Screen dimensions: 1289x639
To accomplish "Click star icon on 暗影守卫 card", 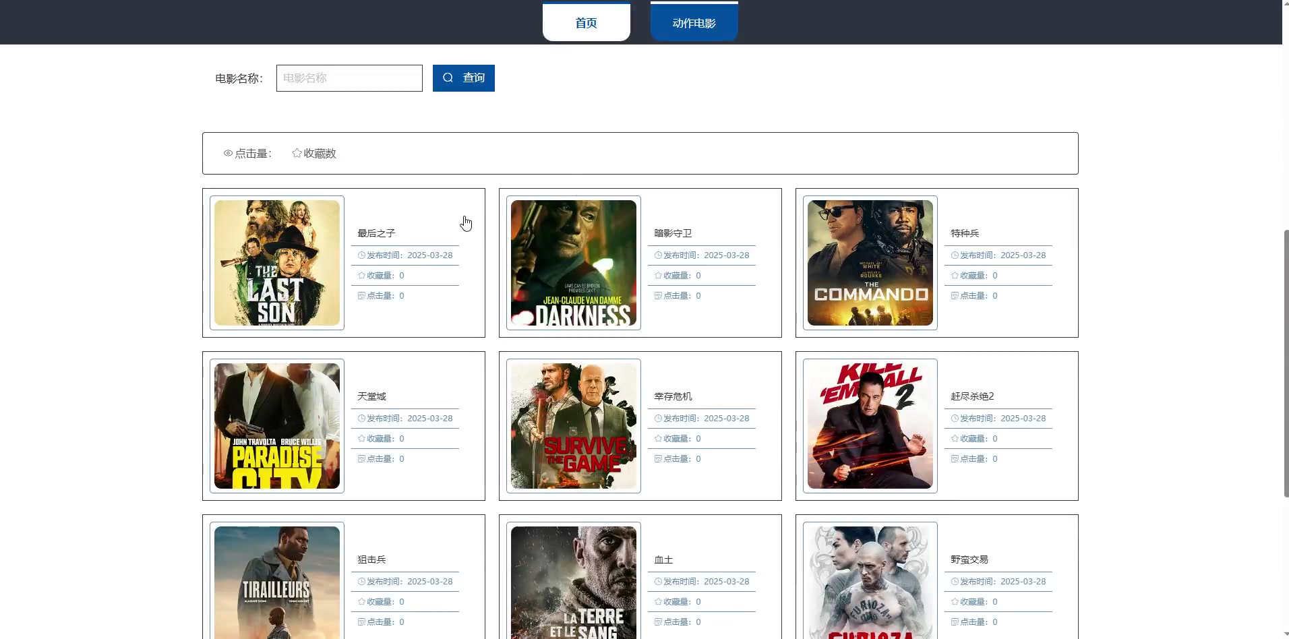I will [658, 276].
